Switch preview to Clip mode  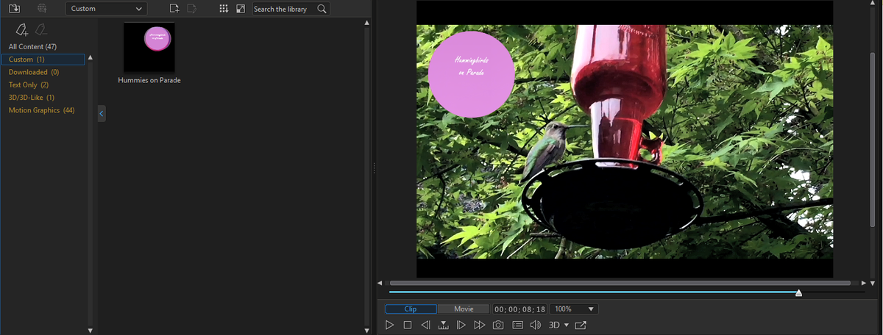coord(411,309)
